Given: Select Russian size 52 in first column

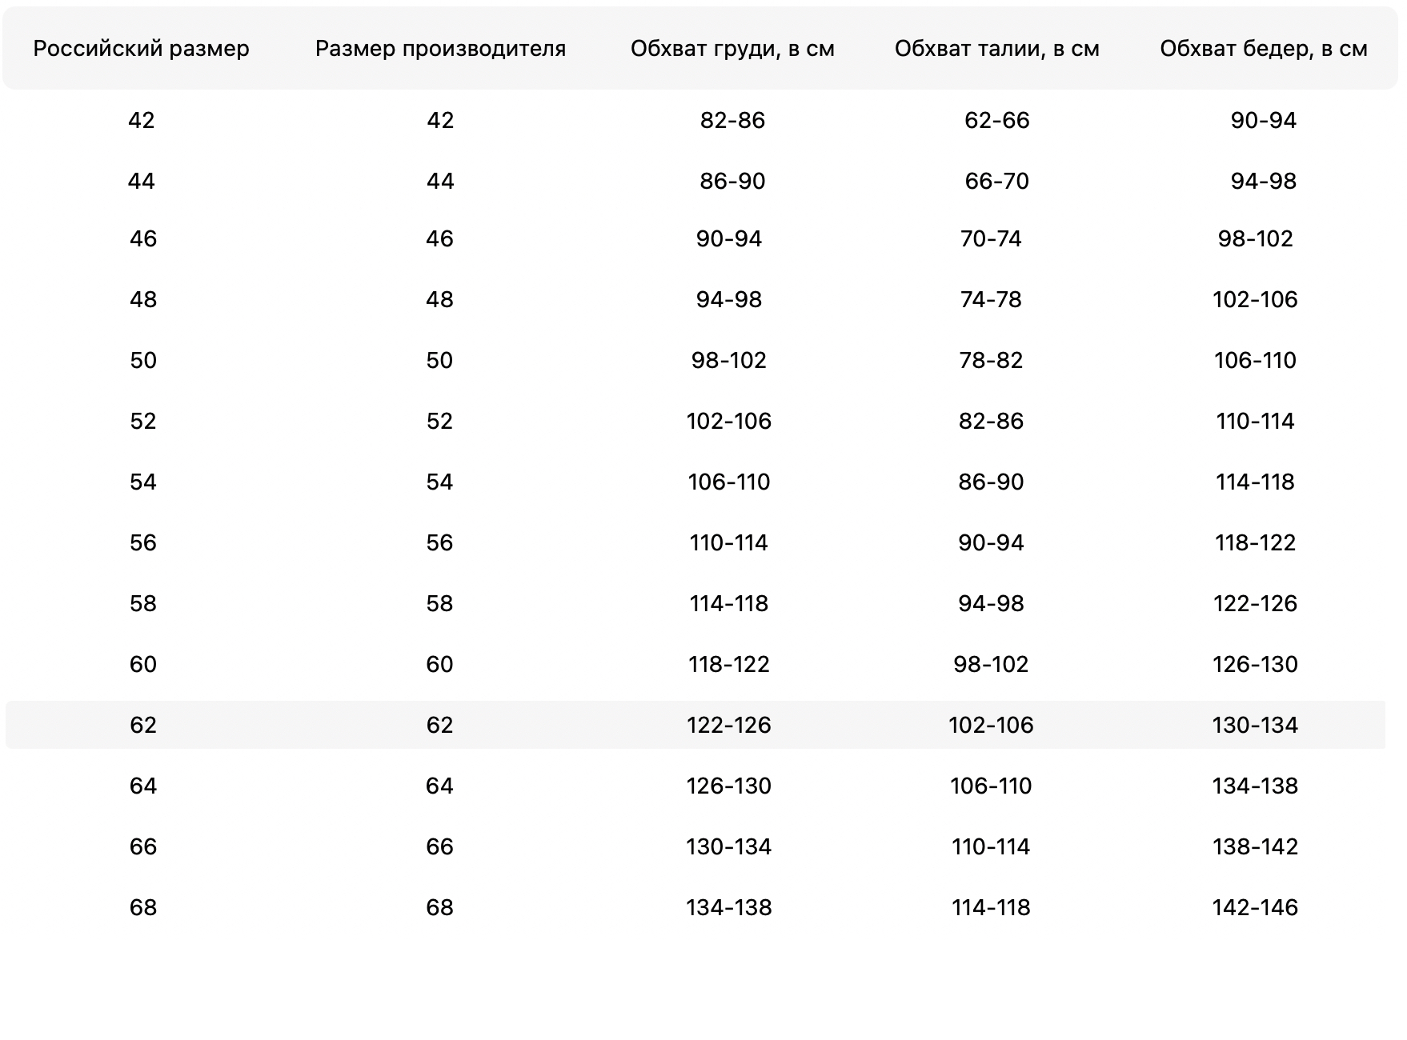Looking at the screenshot, I should pyautogui.click(x=143, y=421).
